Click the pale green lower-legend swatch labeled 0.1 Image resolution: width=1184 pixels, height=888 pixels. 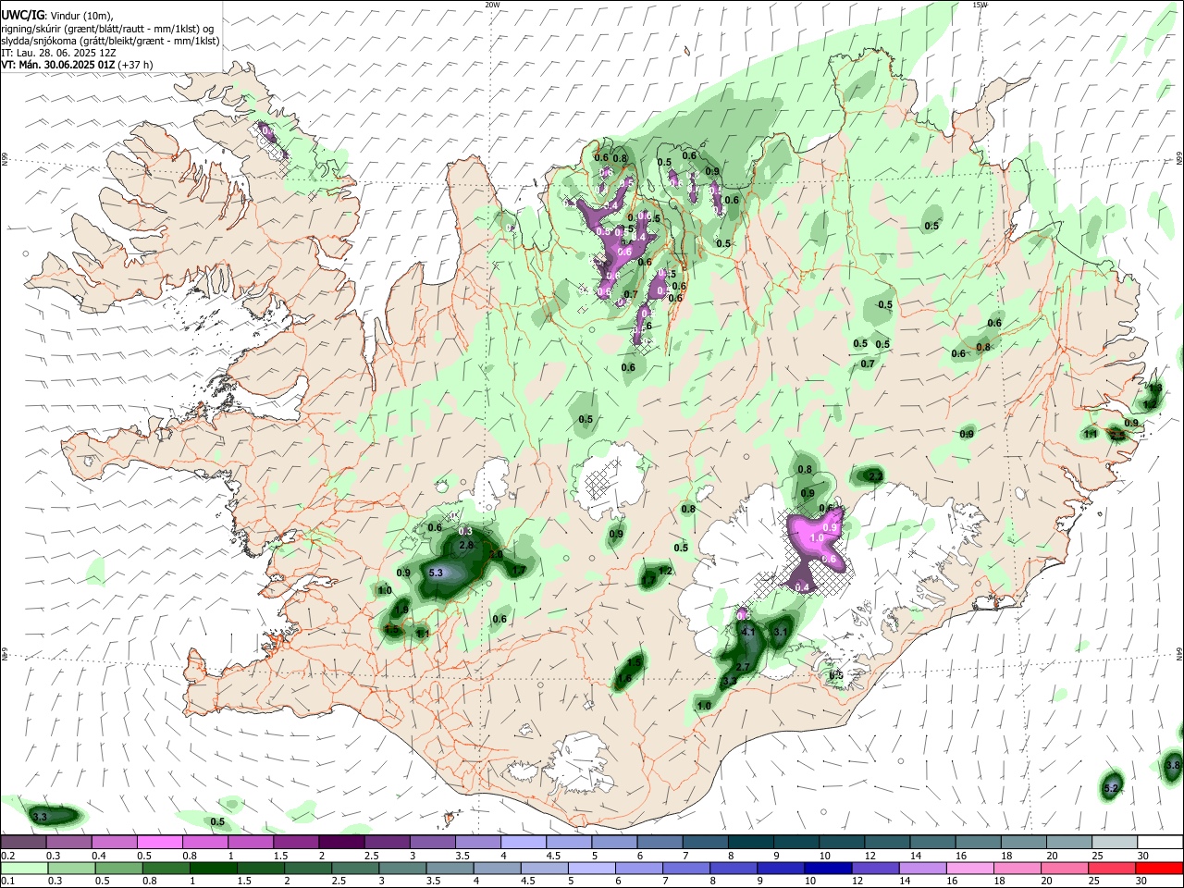click(23, 868)
